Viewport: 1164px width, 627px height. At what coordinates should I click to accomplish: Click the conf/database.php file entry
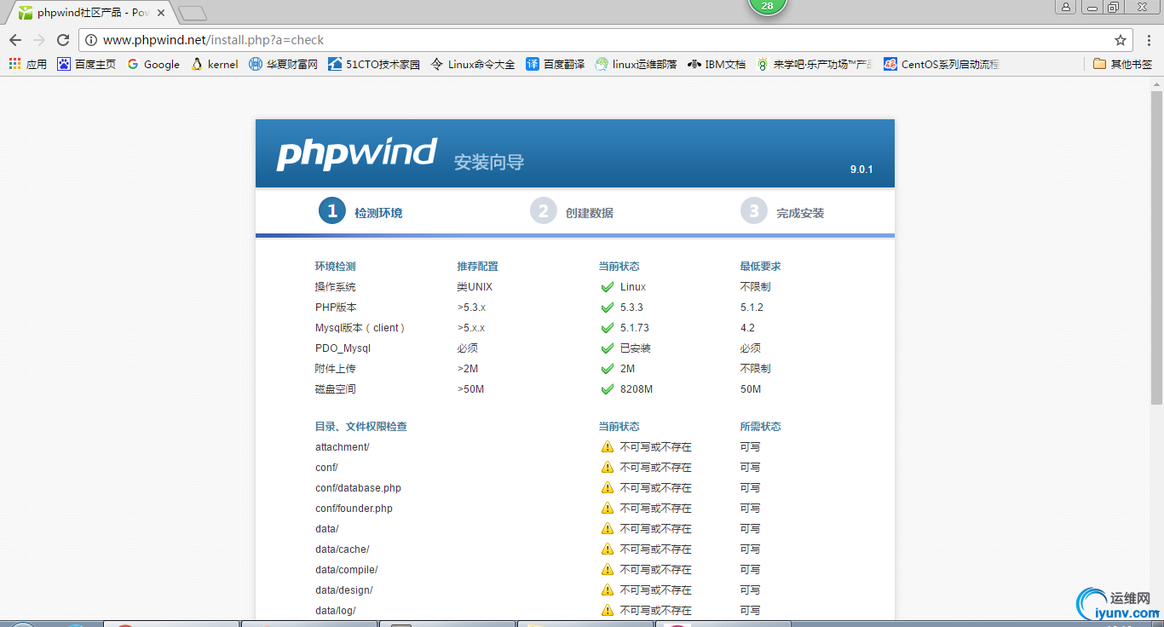358,488
